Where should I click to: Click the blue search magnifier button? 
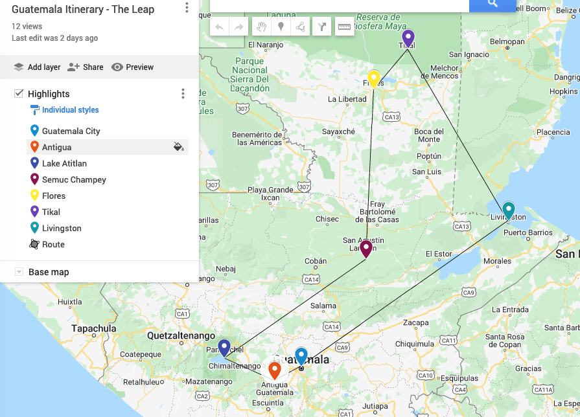click(493, 4)
